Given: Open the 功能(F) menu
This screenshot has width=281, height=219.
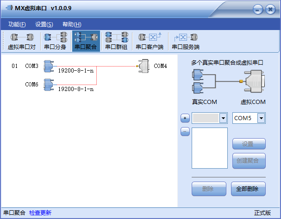Looking at the screenshot, I should click(x=17, y=24).
